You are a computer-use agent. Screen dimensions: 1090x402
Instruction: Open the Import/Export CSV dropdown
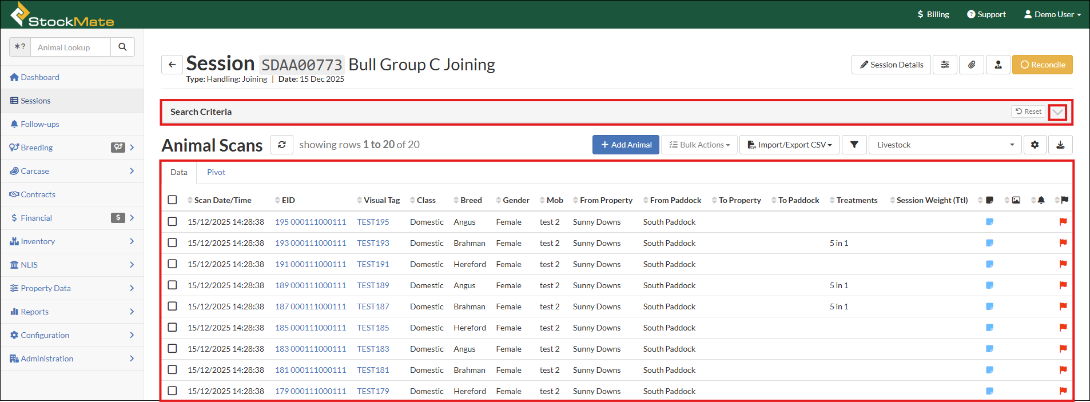tap(790, 145)
